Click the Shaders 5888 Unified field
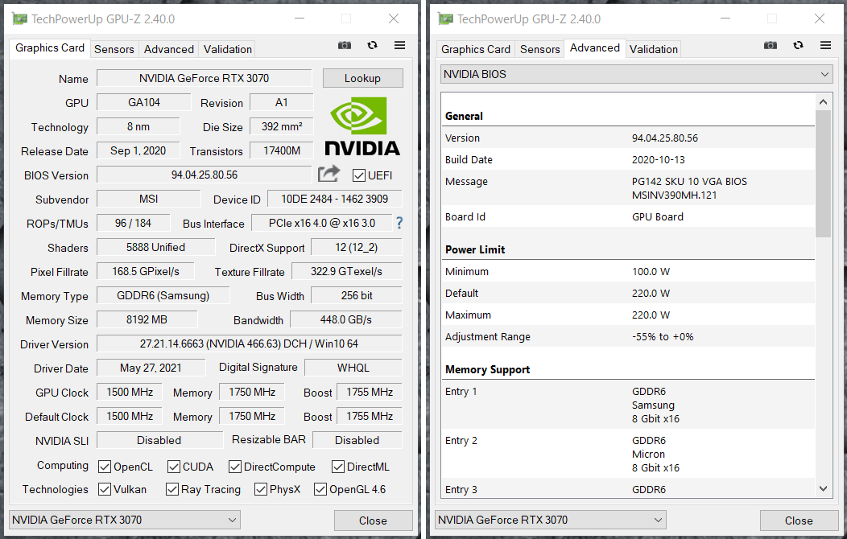This screenshot has width=847, height=539. [155, 247]
